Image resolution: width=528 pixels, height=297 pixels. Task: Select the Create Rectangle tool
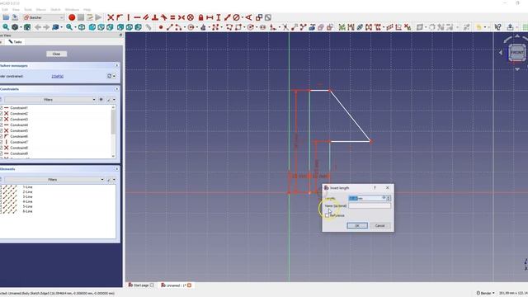238,27
